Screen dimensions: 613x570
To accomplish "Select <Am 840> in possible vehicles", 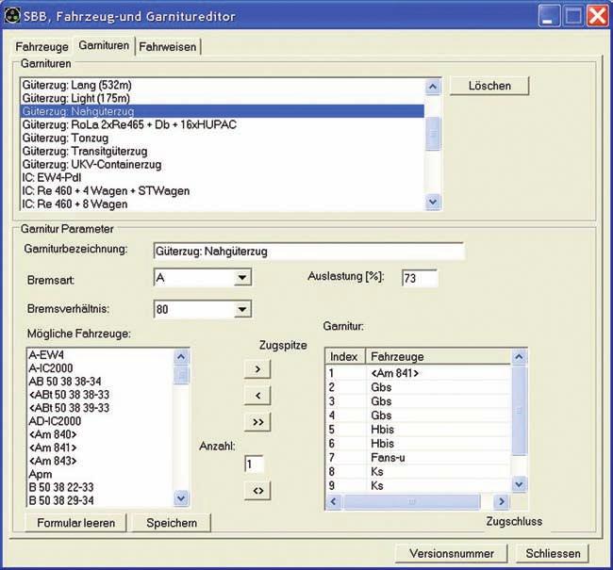I will click(101, 435).
